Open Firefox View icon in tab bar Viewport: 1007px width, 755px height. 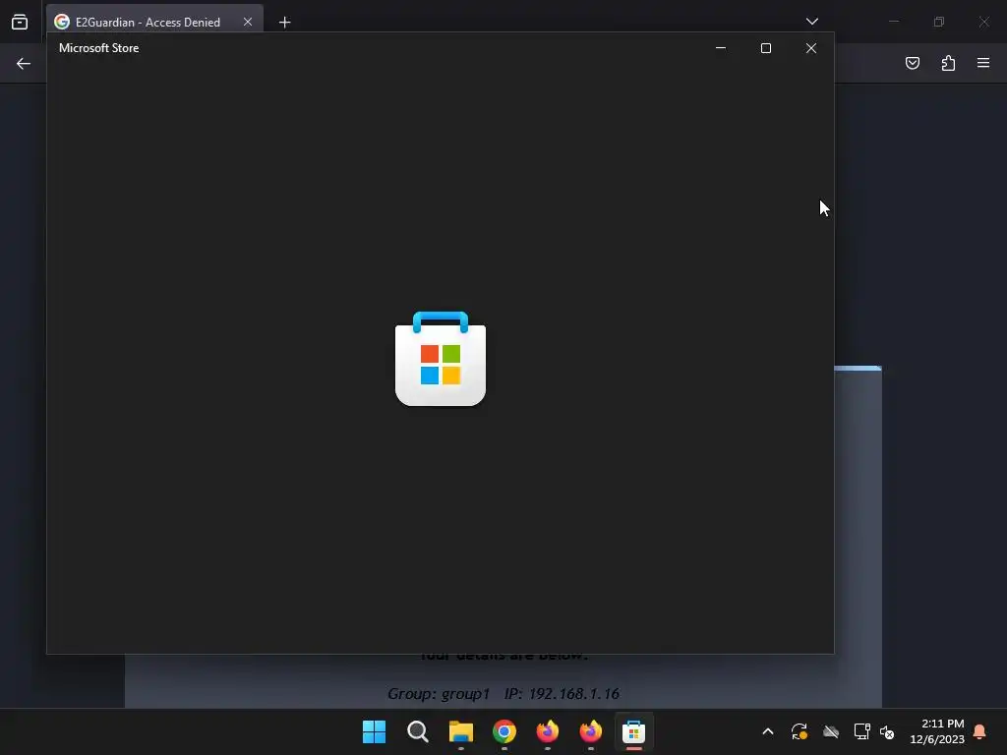click(x=20, y=22)
